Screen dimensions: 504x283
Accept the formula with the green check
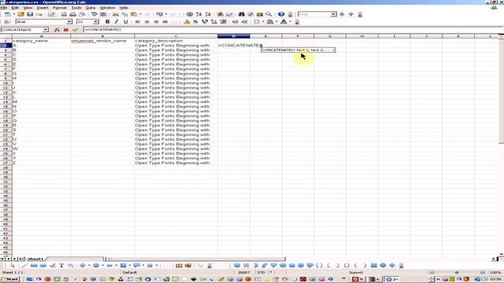click(76, 30)
